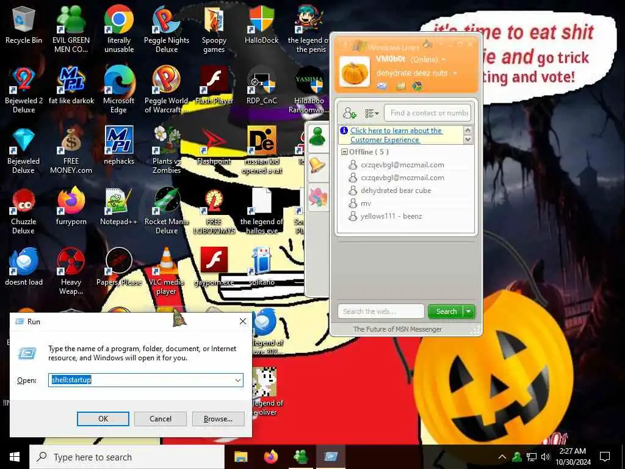Switch to the green buddy tab in Messenger
The width and height of the screenshot is (625, 469).
318,137
